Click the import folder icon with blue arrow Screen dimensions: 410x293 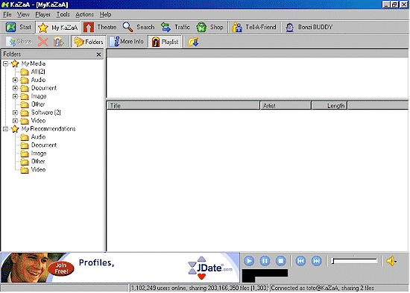point(194,42)
